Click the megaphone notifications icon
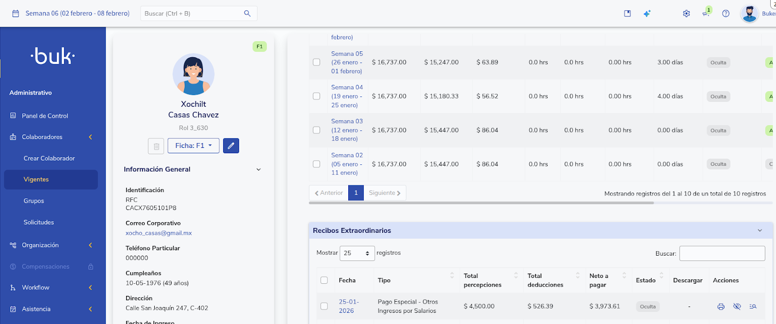 coord(706,14)
